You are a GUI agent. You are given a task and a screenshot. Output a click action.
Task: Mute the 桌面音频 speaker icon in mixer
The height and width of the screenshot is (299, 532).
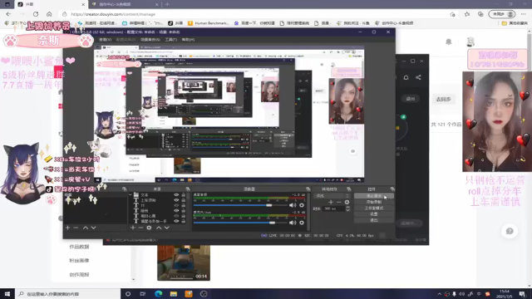click(x=292, y=205)
